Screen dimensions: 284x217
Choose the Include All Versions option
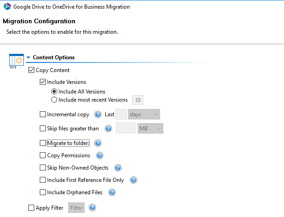[54, 92]
